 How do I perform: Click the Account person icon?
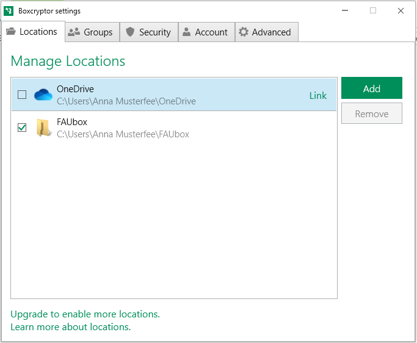pos(186,32)
